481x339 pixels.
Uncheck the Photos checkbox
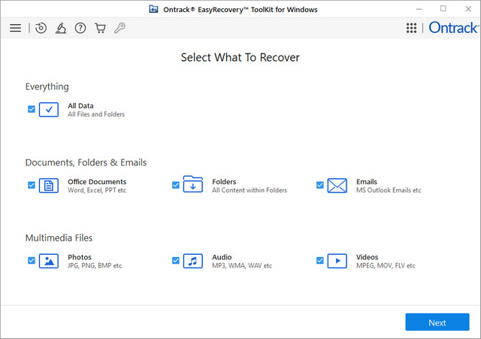(x=32, y=261)
